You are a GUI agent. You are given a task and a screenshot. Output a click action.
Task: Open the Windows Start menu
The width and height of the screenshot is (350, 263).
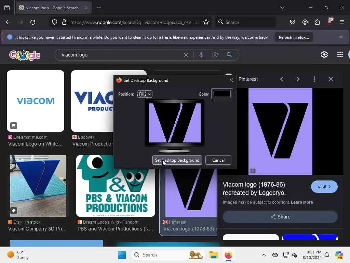tap(122, 255)
